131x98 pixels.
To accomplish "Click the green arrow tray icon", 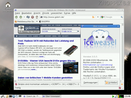I will [113, 96].
